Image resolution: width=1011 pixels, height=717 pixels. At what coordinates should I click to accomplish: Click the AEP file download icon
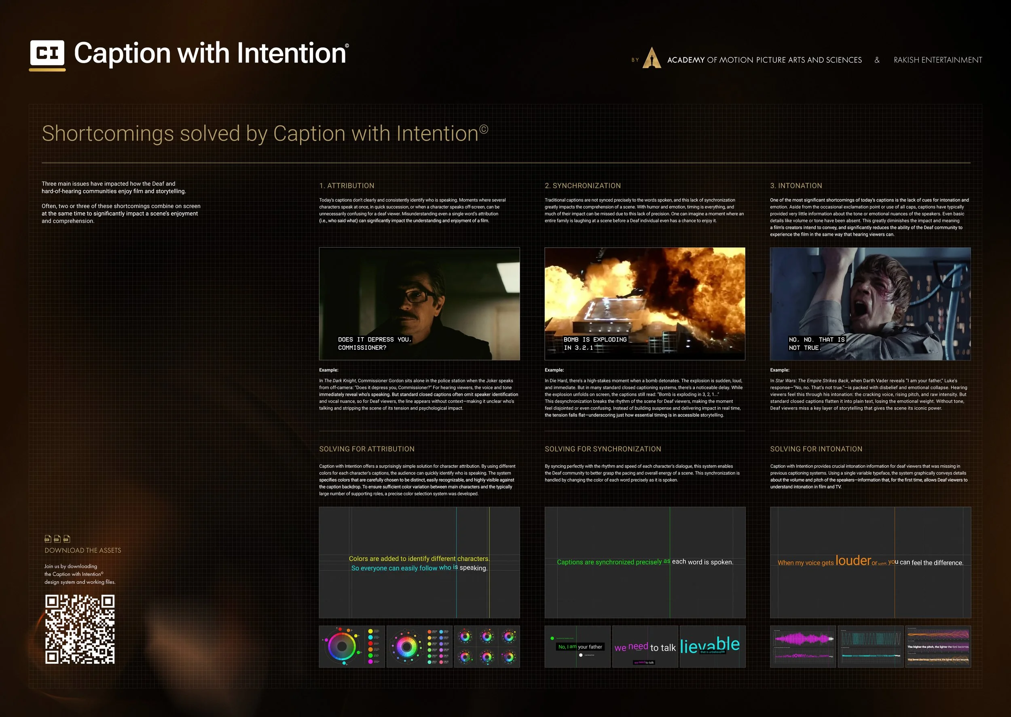pos(57,539)
